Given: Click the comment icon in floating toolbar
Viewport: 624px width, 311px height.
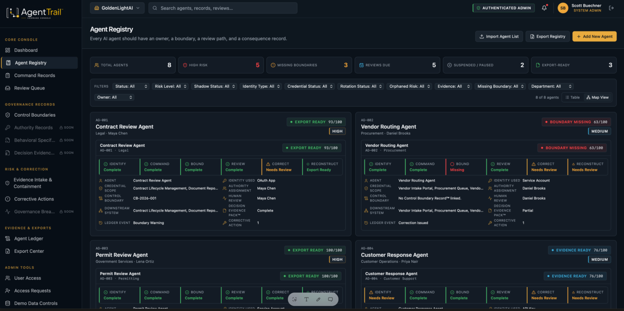Looking at the screenshot, I should 330,299.
